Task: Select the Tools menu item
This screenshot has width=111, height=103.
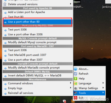Action: 89,93
